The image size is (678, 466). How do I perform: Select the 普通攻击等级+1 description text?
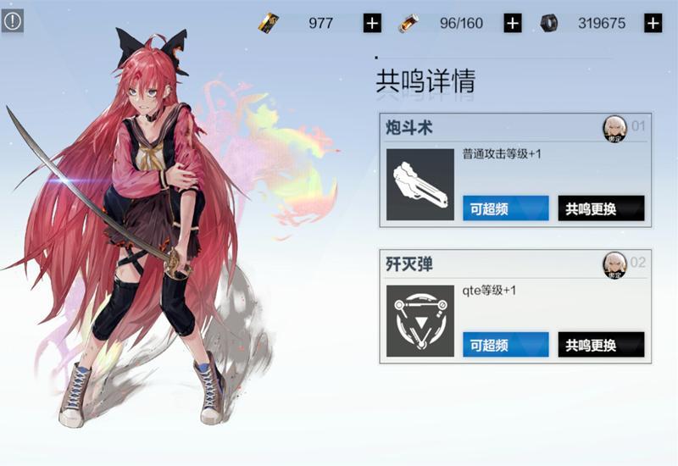pos(502,154)
